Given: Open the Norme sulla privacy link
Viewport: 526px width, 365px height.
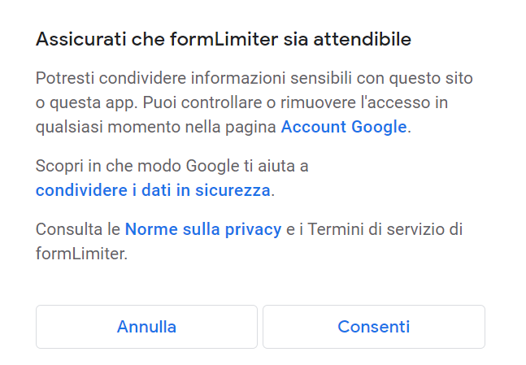Looking at the screenshot, I should click(203, 229).
